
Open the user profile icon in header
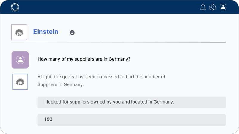pos(223,7)
